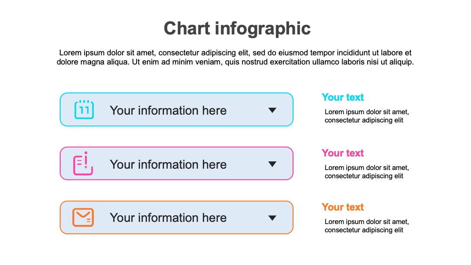The width and height of the screenshot is (471, 265).
Task: Select "Your information here" in orange box
Action: 168,217
